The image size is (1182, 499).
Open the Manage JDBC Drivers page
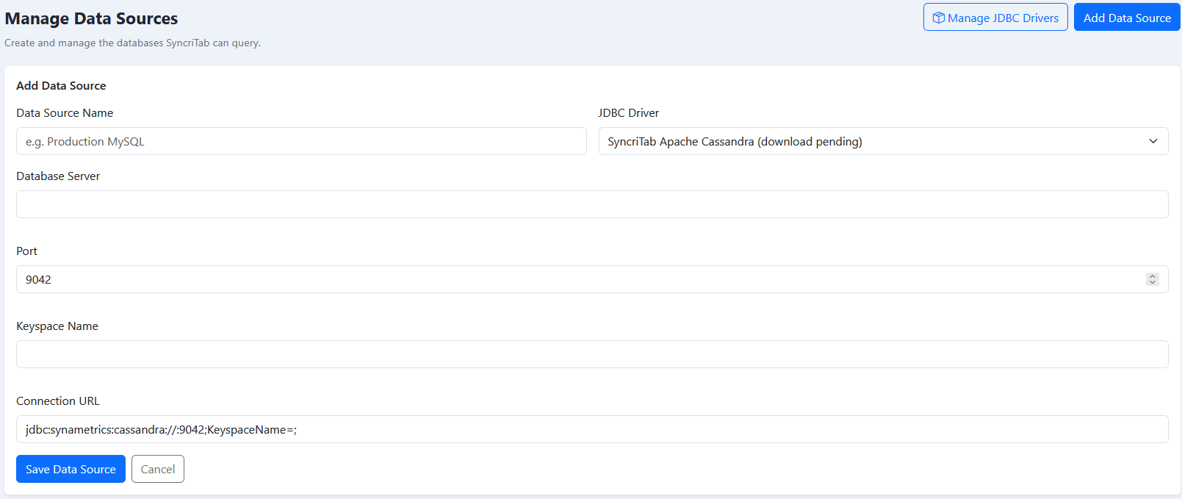(x=995, y=18)
